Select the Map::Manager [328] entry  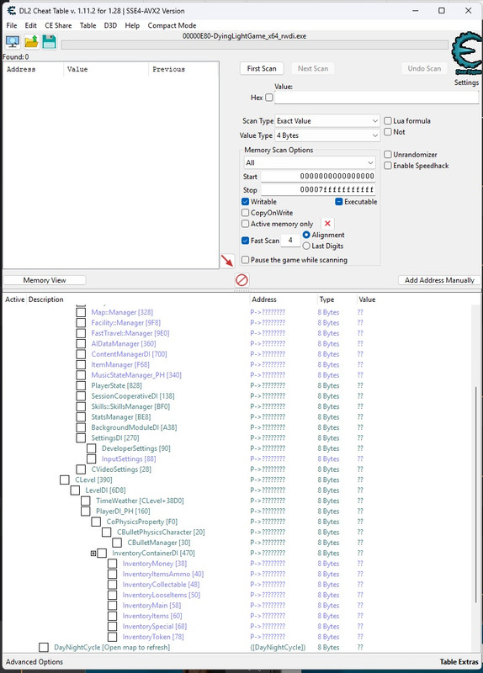122,312
